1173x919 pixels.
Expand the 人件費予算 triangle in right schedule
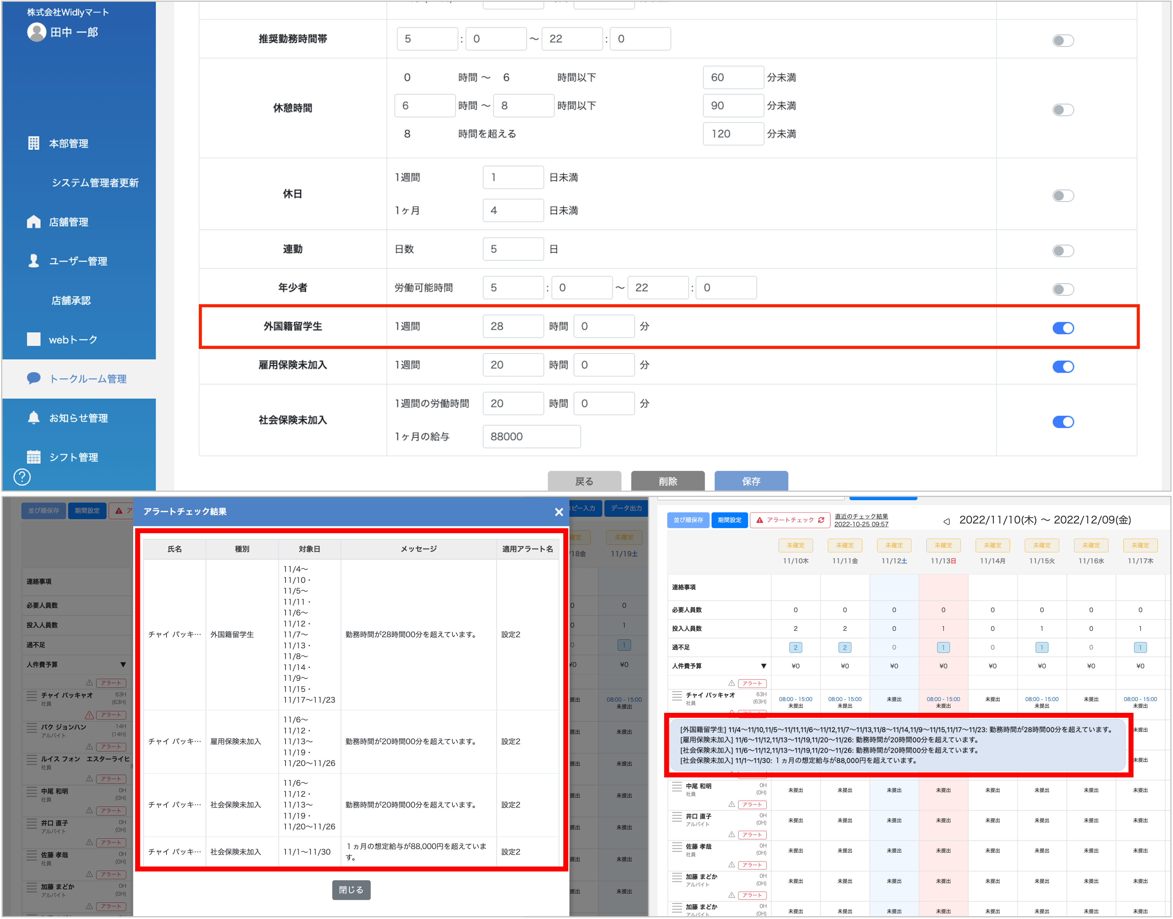point(764,666)
